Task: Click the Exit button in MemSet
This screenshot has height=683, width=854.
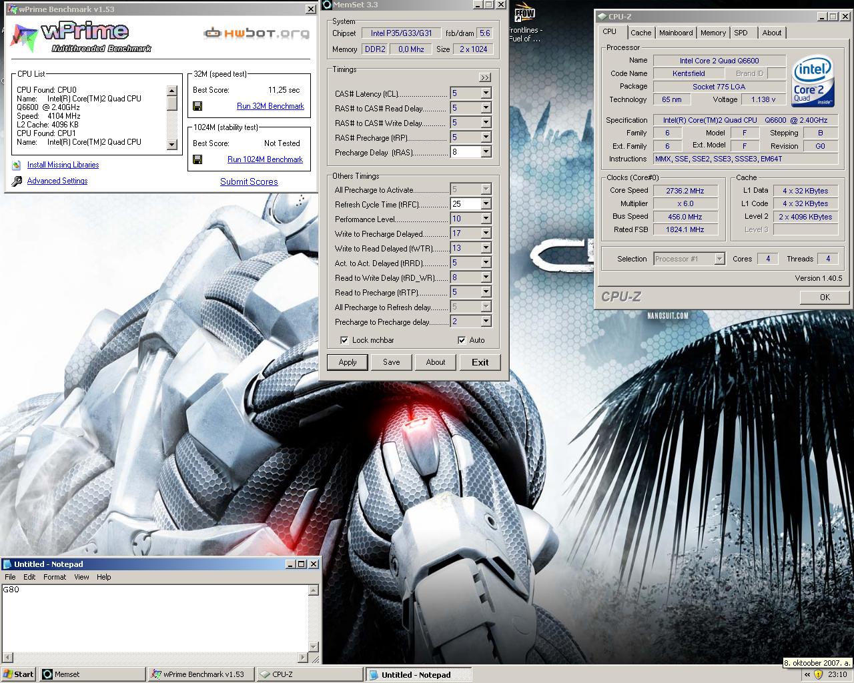Action: 480,362
